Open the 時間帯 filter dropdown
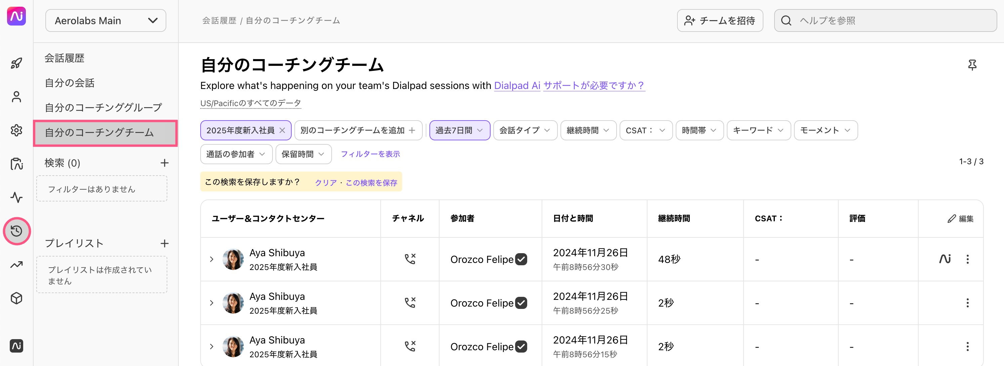The image size is (1004, 366). pos(699,130)
